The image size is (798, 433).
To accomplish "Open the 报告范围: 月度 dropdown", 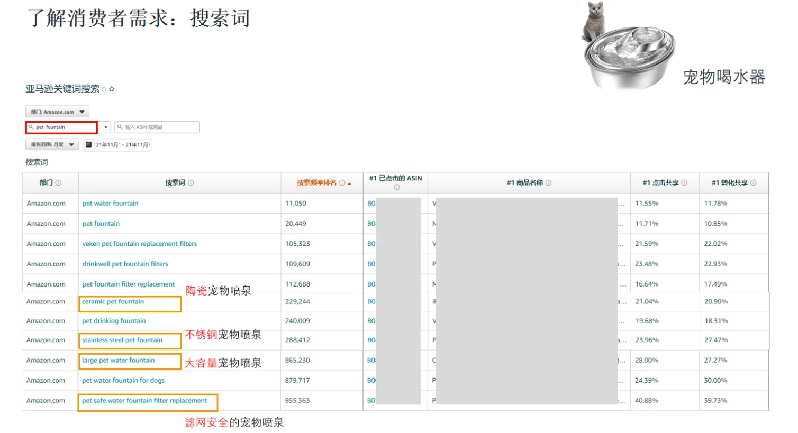I will click(x=53, y=144).
